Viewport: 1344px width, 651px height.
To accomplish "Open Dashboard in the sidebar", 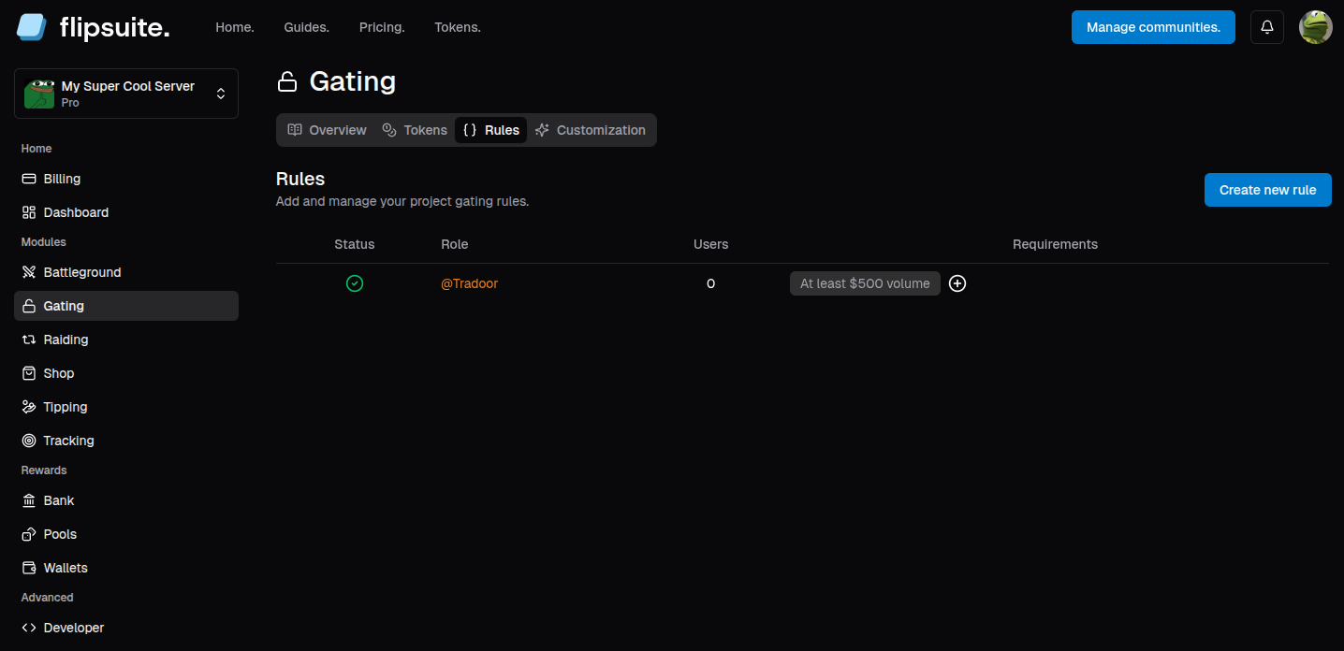I will [126, 212].
